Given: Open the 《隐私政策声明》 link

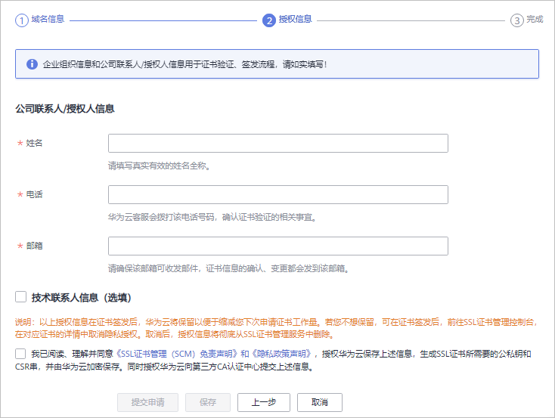Looking at the screenshot, I should tap(282, 354).
